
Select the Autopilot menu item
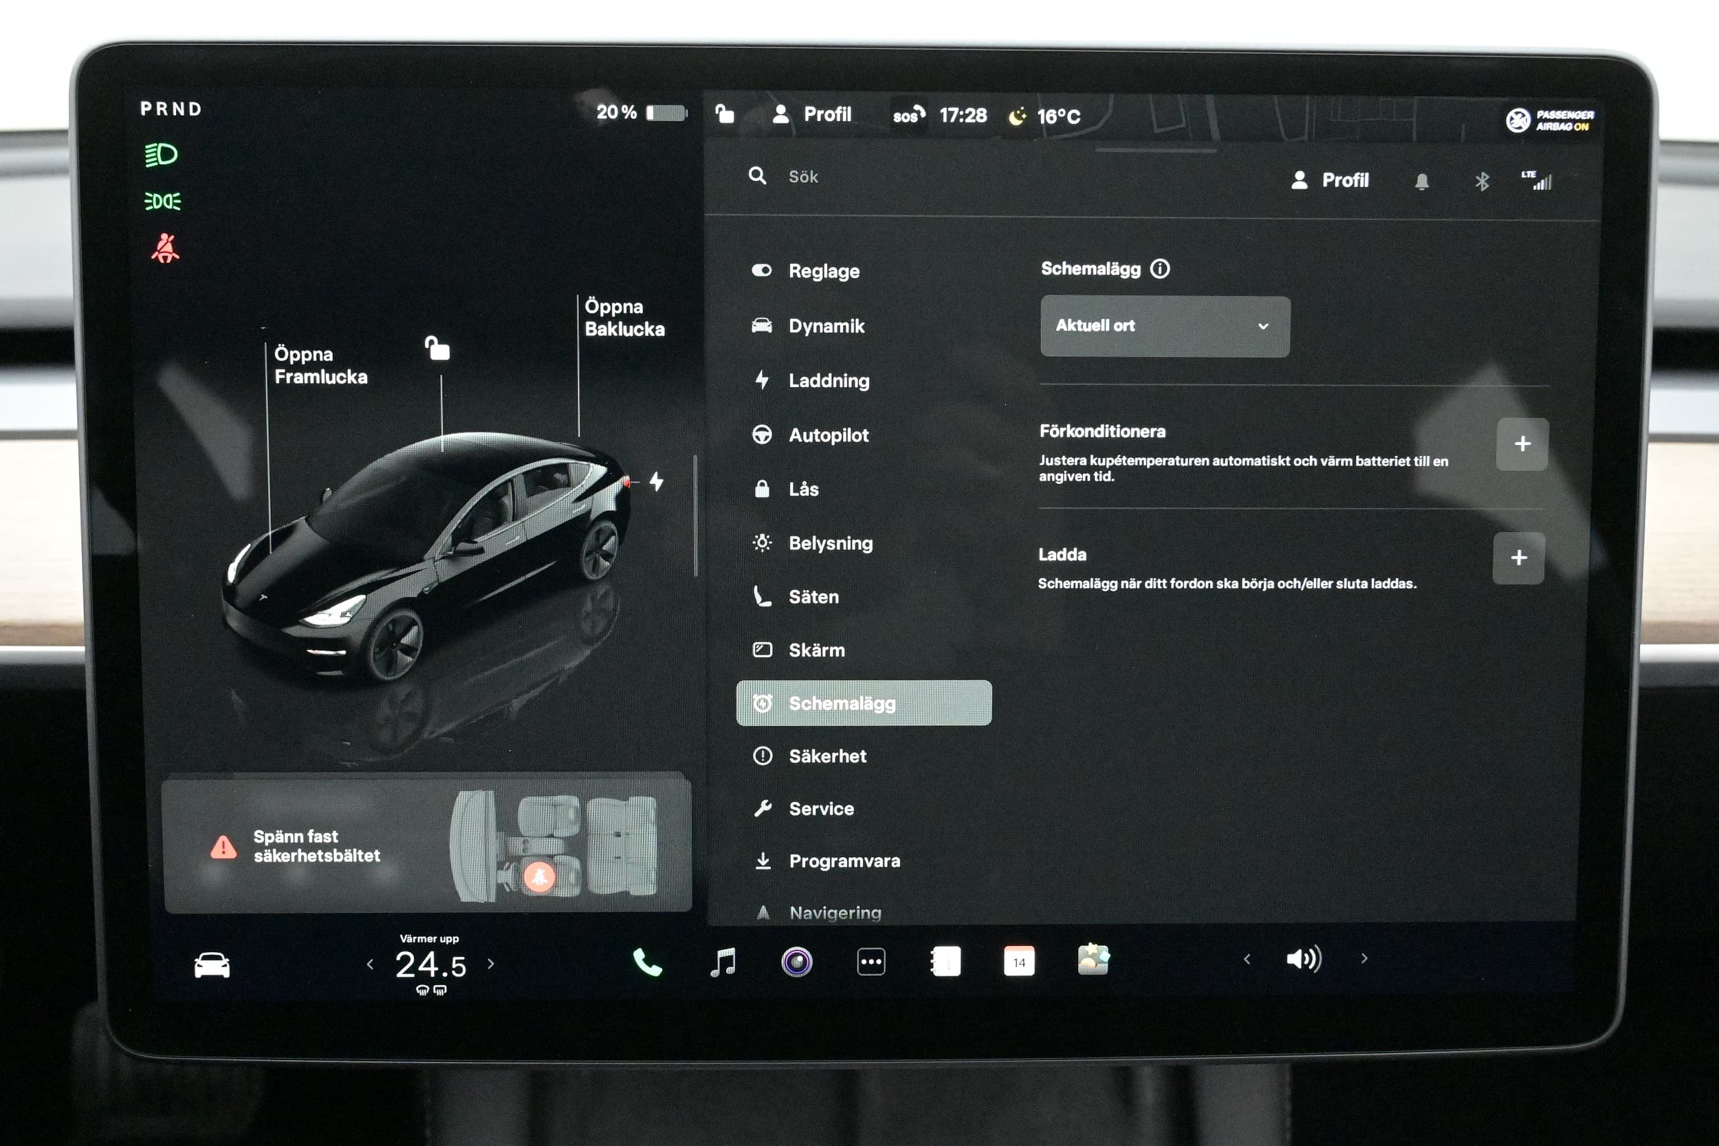pyautogui.click(x=828, y=436)
